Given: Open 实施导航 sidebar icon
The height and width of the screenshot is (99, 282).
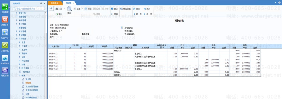Looking at the screenshot, I should (x=5, y=47).
